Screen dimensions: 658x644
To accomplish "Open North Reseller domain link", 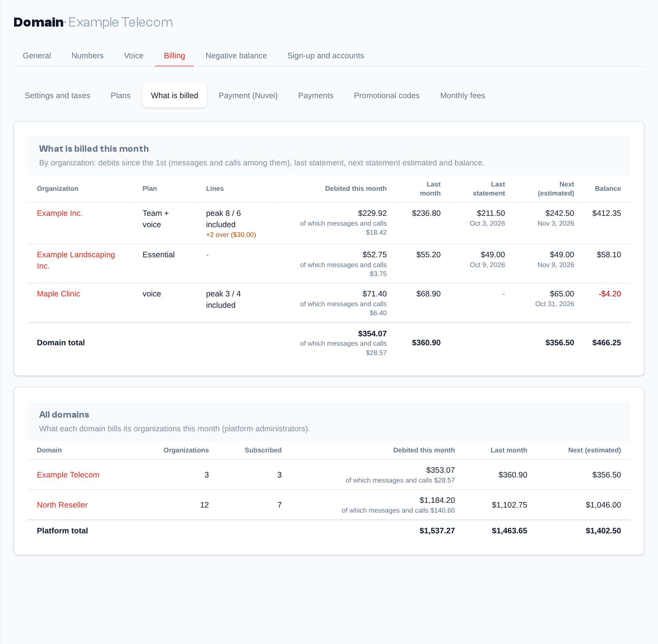I will [62, 505].
